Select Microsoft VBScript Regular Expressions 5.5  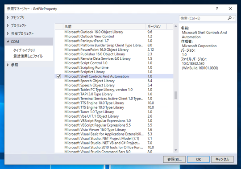(x=114, y=125)
